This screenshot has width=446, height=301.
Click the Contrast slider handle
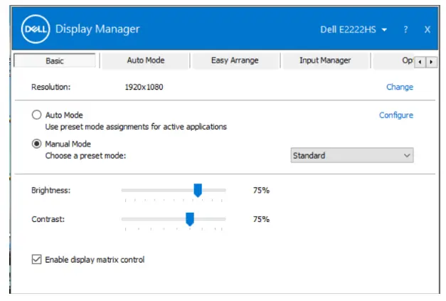190,219
